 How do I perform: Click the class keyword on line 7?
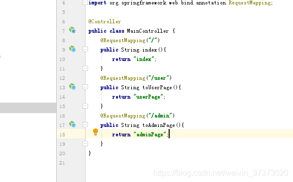(117, 31)
